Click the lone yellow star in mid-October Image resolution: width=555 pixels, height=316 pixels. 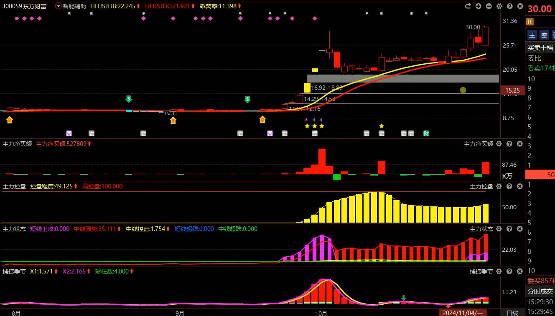point(381,126)
